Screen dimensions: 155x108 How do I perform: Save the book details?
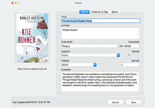pos(134,102)
